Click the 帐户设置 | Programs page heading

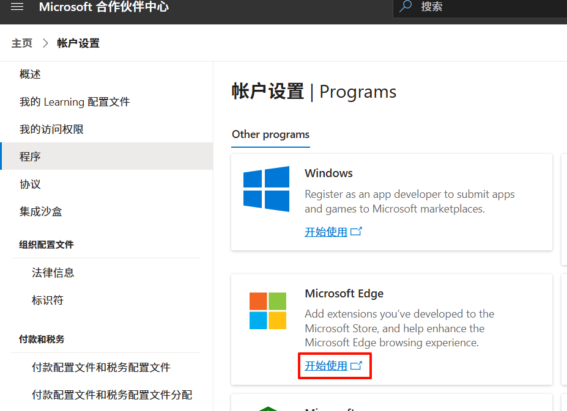click(314, 92)
